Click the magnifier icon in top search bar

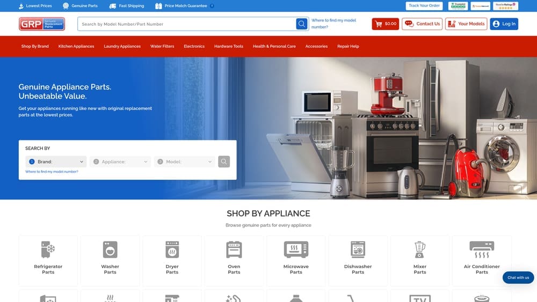(x=302, y=24)
